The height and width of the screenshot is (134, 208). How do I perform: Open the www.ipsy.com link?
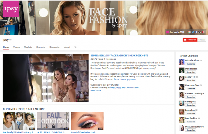coord(125,79)
